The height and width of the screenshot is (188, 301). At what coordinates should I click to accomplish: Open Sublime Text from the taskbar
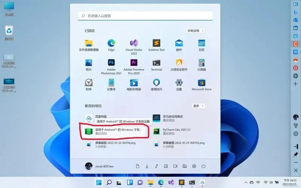[x=182, y=182]
